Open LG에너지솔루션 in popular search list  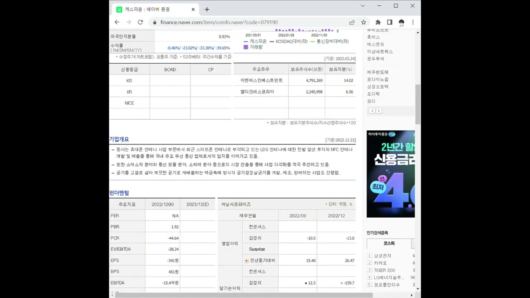tap(388, 277)
